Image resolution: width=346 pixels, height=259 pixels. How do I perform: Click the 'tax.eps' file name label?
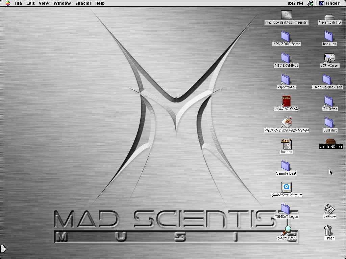[286, 152]
